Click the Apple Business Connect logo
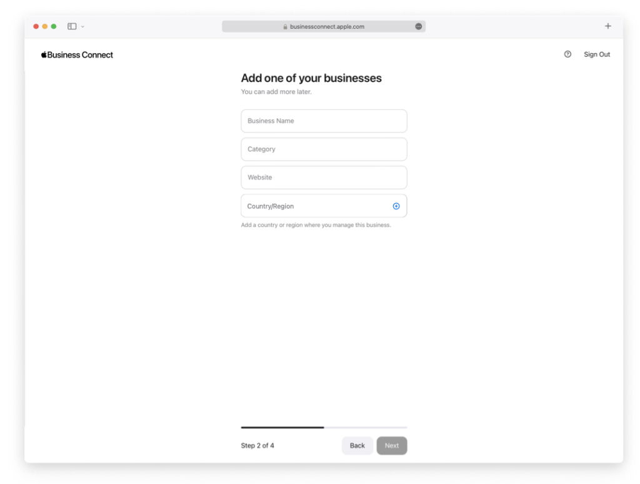 [77, 55]
